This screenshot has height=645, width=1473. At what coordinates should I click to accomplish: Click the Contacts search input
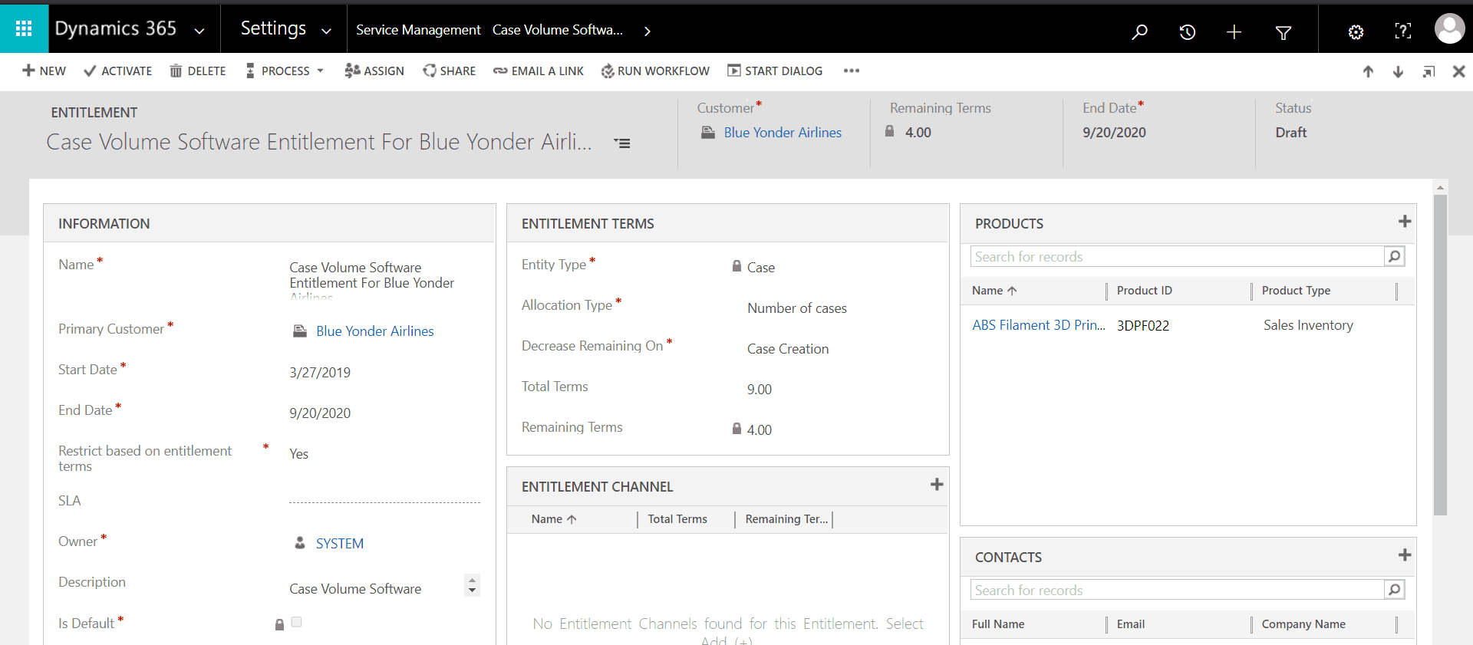pos(1178,590)
